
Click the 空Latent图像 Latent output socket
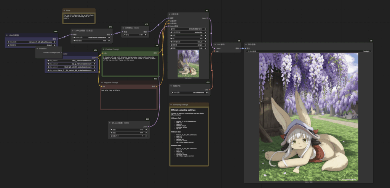tap(149, 127)
